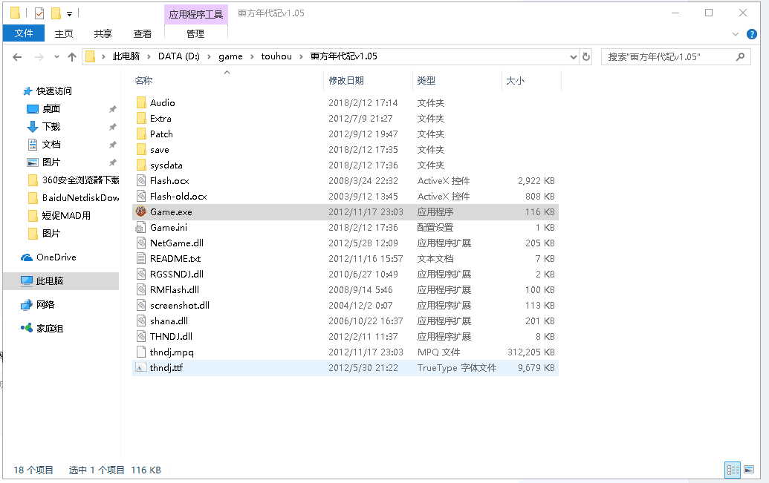Viewport: 769px width, 483px height.
Task: Click the new folder quick access icon
Action: click(x=56, y=13)
